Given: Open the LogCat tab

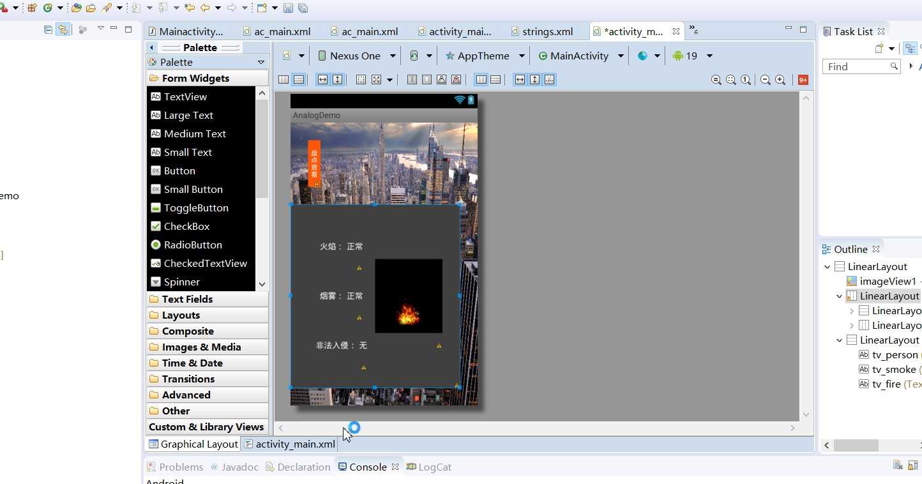Looking at the screenshot, I should click(x=428, y=467).
